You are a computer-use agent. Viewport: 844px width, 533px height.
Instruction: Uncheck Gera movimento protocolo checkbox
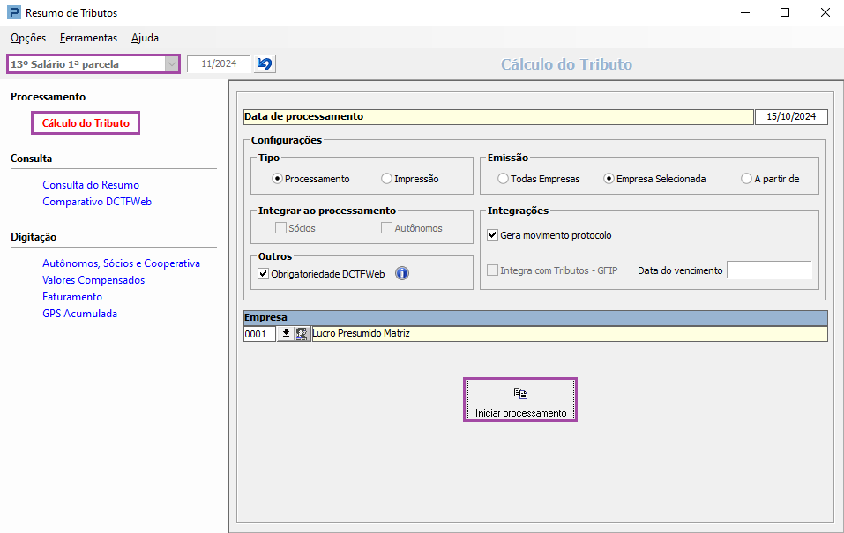[x=493, y=235]
